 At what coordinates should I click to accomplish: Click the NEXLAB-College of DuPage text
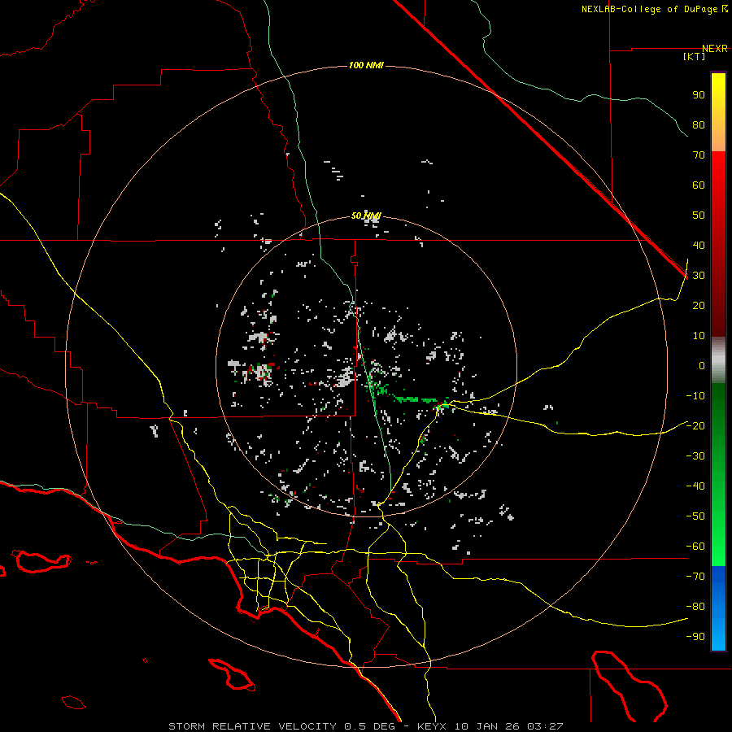[650, 9]
